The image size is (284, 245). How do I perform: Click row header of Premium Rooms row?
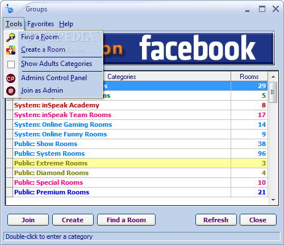click(10, 192)
